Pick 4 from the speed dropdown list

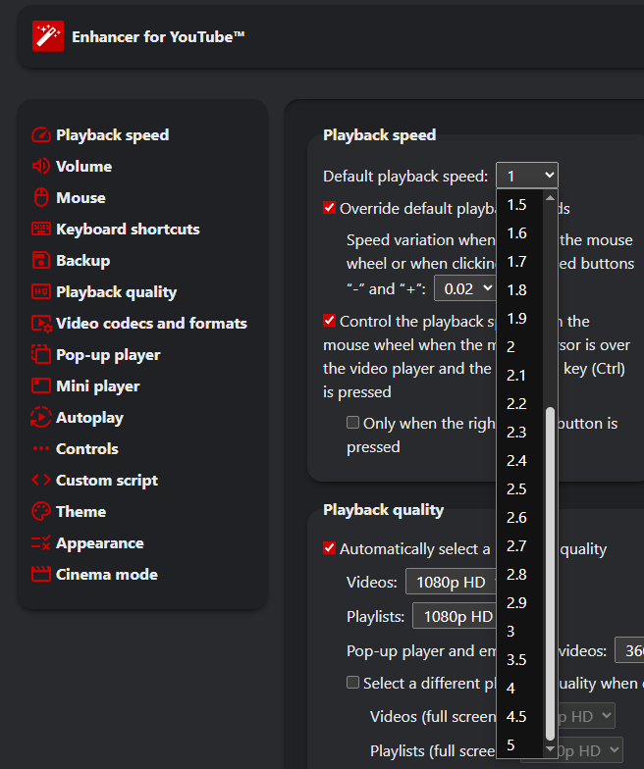point(519,689)
